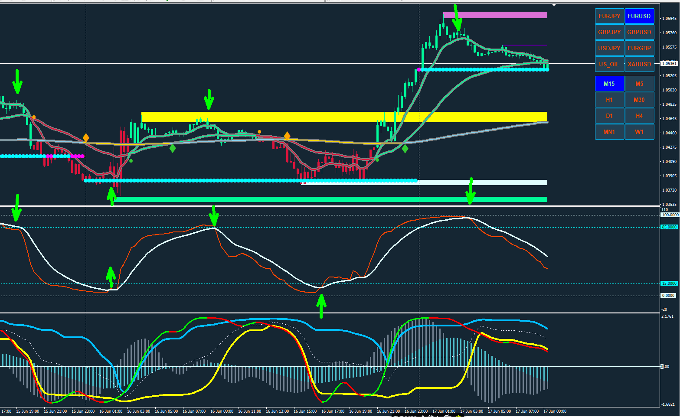680x417 pixels.
Task: Click the 16 Jun 11:00 time label
Action: [249, 411]
